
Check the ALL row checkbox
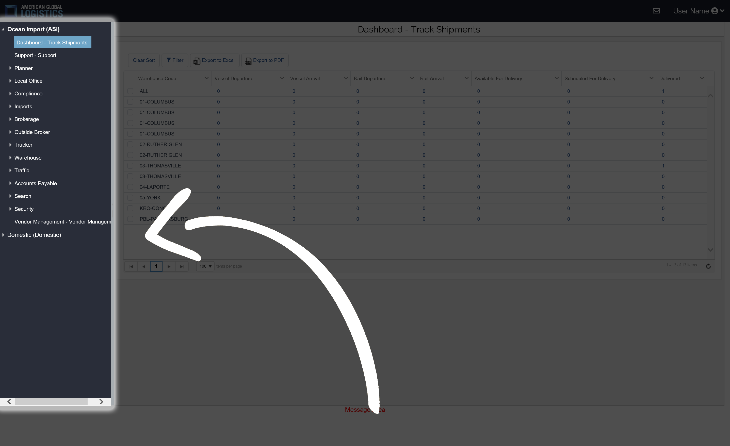(x=130, y=91)
